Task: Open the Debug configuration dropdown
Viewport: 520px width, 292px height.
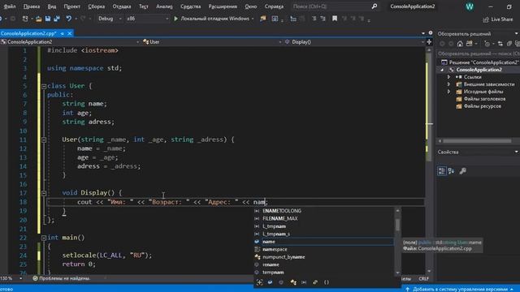Action: click(x=110, y=19)
